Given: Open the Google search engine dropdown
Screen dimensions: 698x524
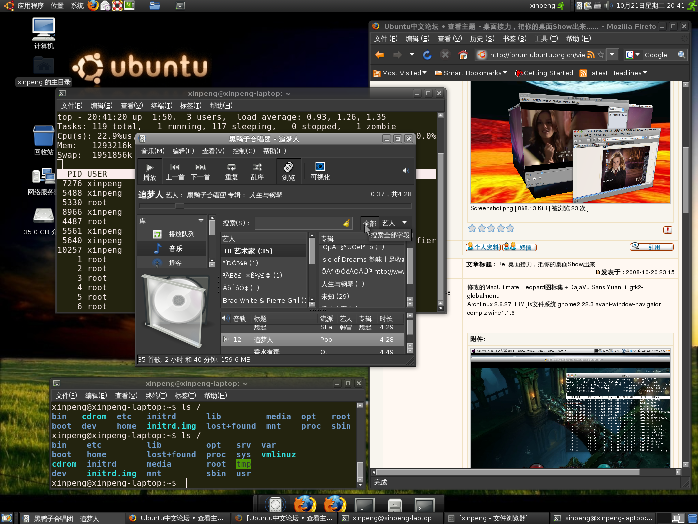Looking at the screenshot, I should (x=633, y=55).
